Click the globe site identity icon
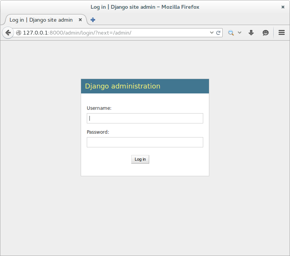The height and width of the screenshot is (256, 290). pos(19,33)
